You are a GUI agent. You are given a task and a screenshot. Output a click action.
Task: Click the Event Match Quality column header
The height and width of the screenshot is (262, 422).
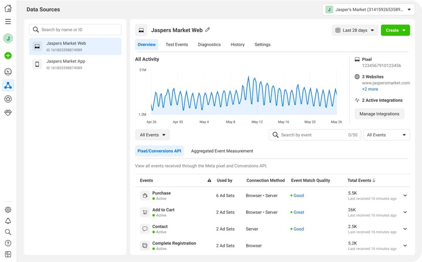coord(311,181)
